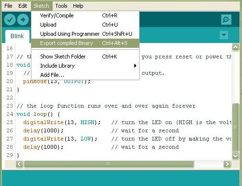Click the vertical scrollbar thumb
The width and height of the screenshot is (242, 186).
click(x=235, y=127)
